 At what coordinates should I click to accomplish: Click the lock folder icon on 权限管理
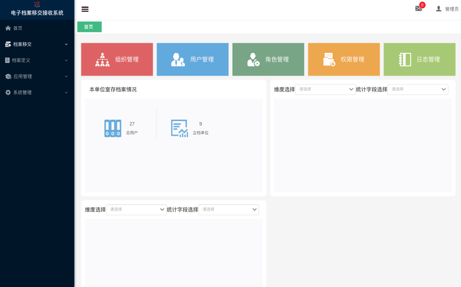point(329,59)
